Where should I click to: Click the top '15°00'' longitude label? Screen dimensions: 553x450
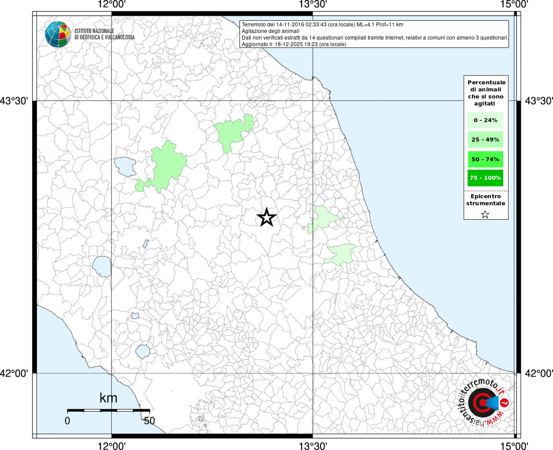point(514,4)
